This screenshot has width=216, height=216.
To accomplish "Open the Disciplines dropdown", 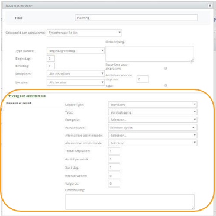I will click(76, 73).
